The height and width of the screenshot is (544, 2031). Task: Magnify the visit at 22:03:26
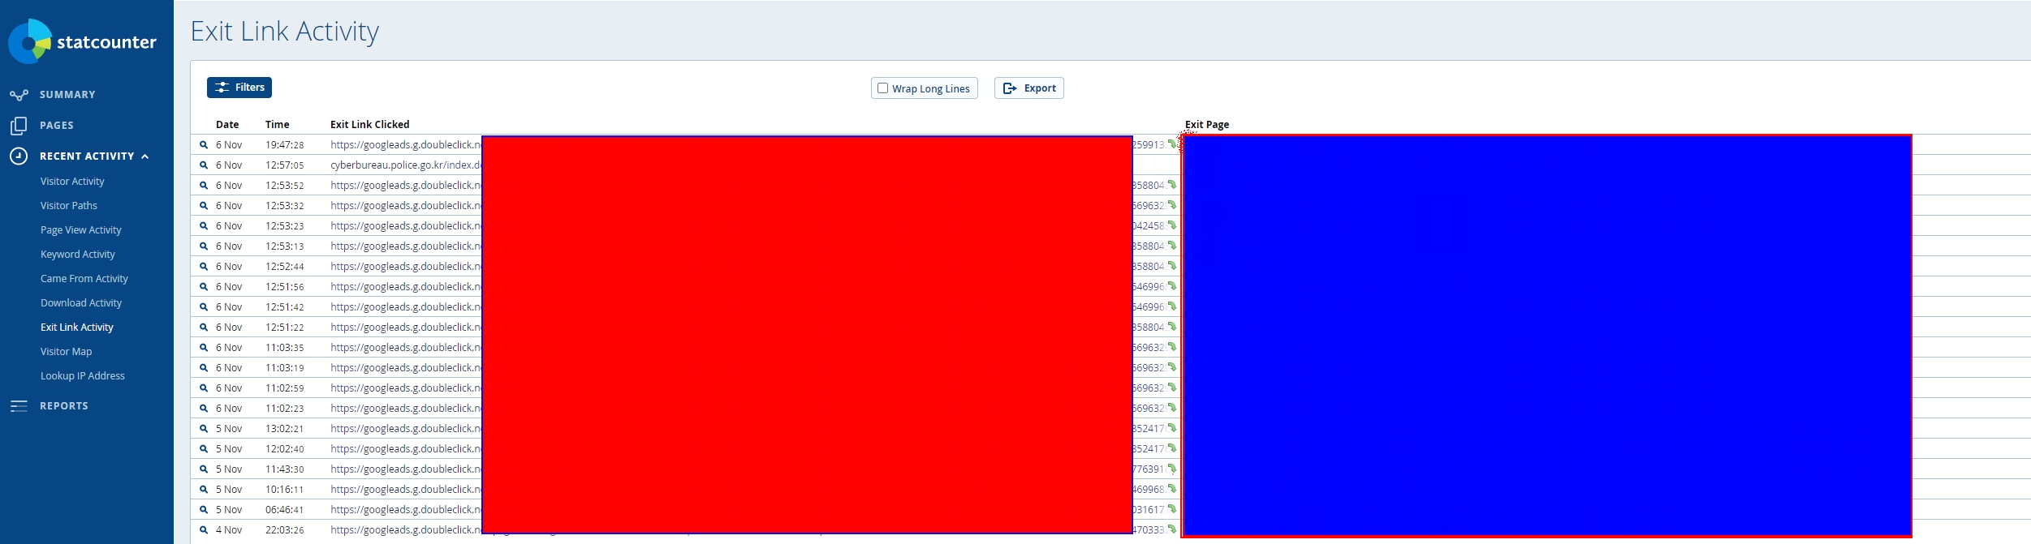click(204, 530)
